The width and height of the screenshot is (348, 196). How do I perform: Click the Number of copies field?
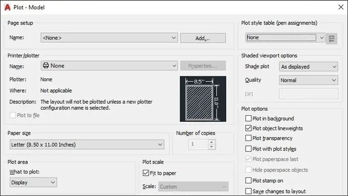199,144
